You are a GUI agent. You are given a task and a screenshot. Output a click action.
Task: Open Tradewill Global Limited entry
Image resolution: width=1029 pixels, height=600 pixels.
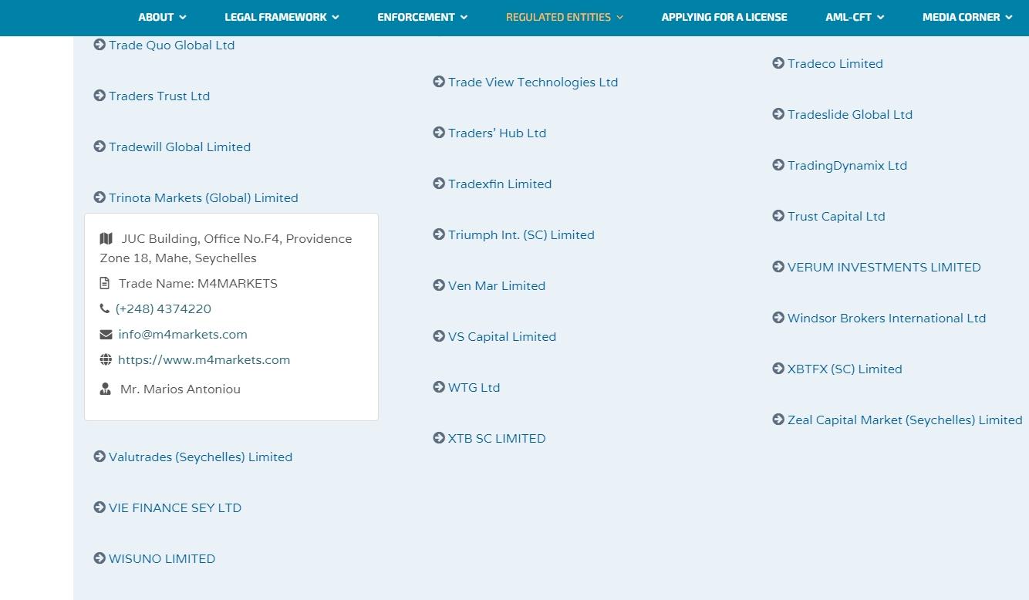[180, 147]
